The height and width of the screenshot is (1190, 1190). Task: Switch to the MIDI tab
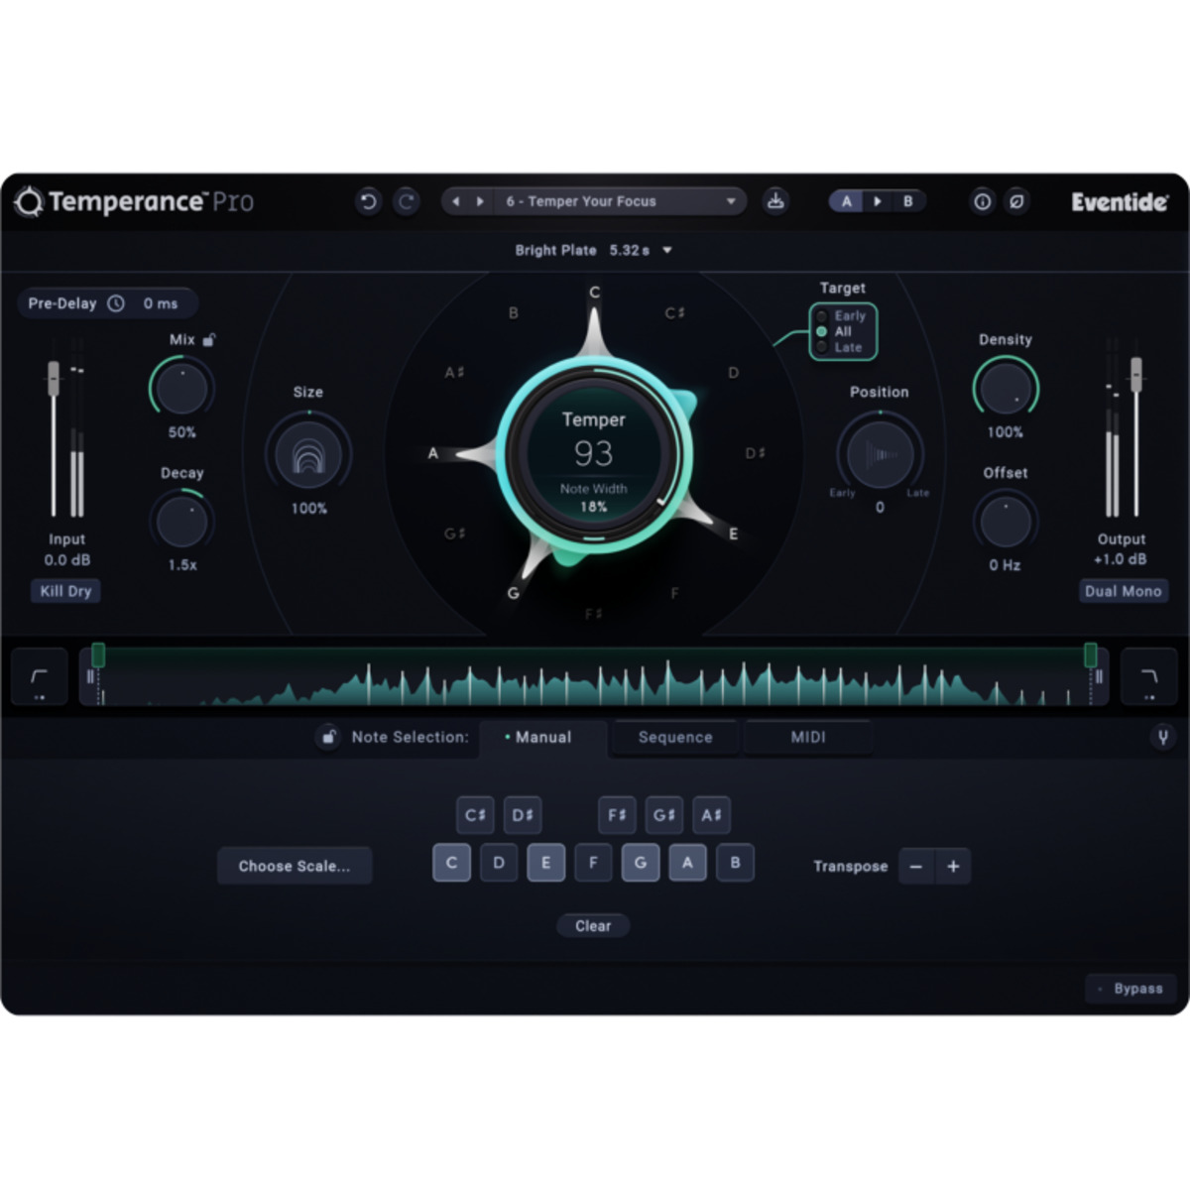807,737
